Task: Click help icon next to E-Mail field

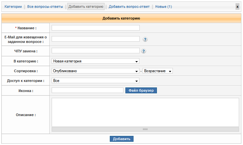Action: coord(145,39)
